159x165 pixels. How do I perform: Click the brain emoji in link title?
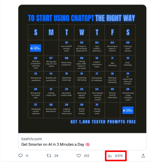88,144
